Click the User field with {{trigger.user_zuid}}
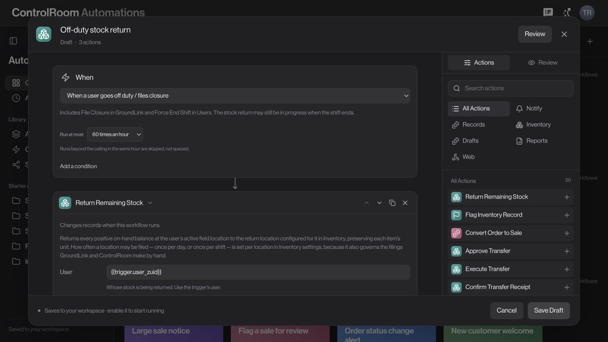 tap(258, 272)
